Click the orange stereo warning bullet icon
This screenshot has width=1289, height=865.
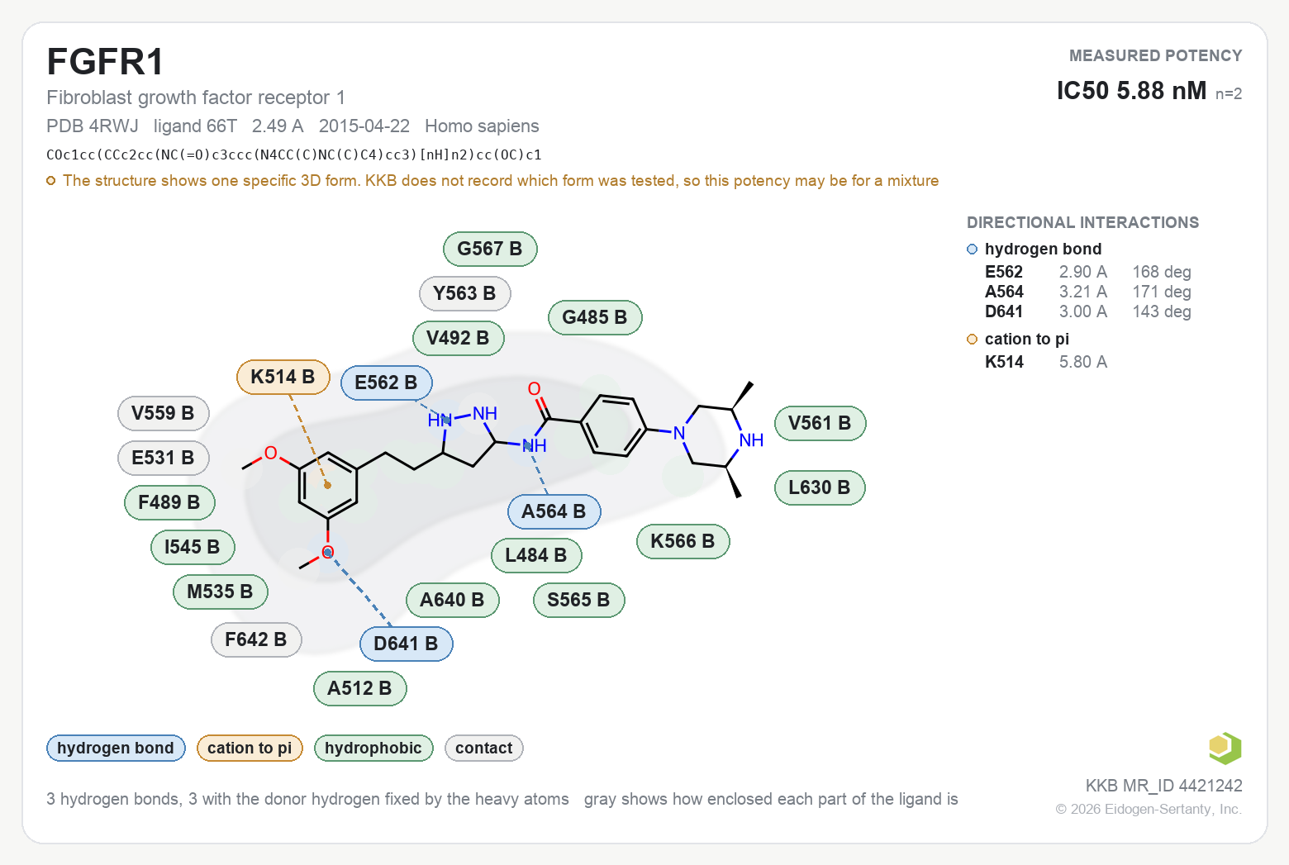(x=51, y=181)
